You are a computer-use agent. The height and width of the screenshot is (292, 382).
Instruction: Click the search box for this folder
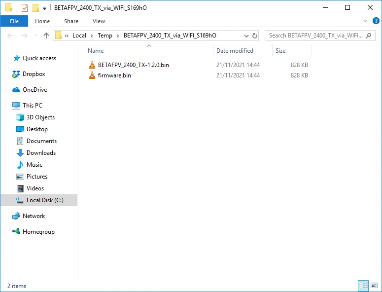click(320, 36)
